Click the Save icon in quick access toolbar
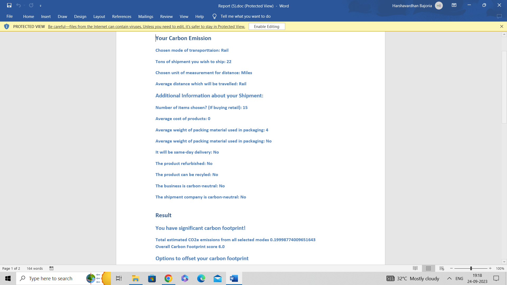This screenshot has width=507, height=285. pyautogui.click(x=9, y=5)
